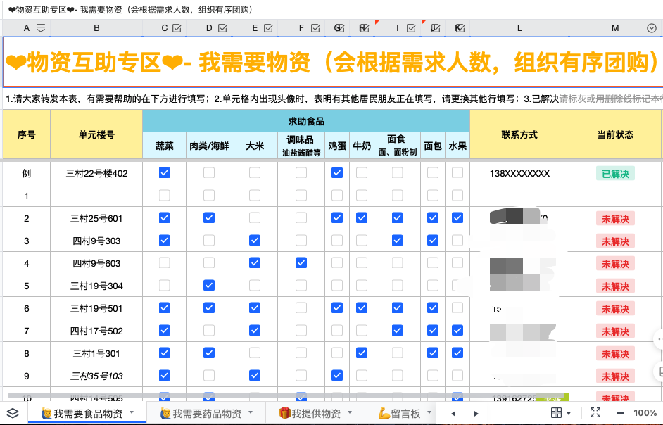Click the filter icon in column A header
This screenshot has width=663, height=425.
(x=41, y=28)
